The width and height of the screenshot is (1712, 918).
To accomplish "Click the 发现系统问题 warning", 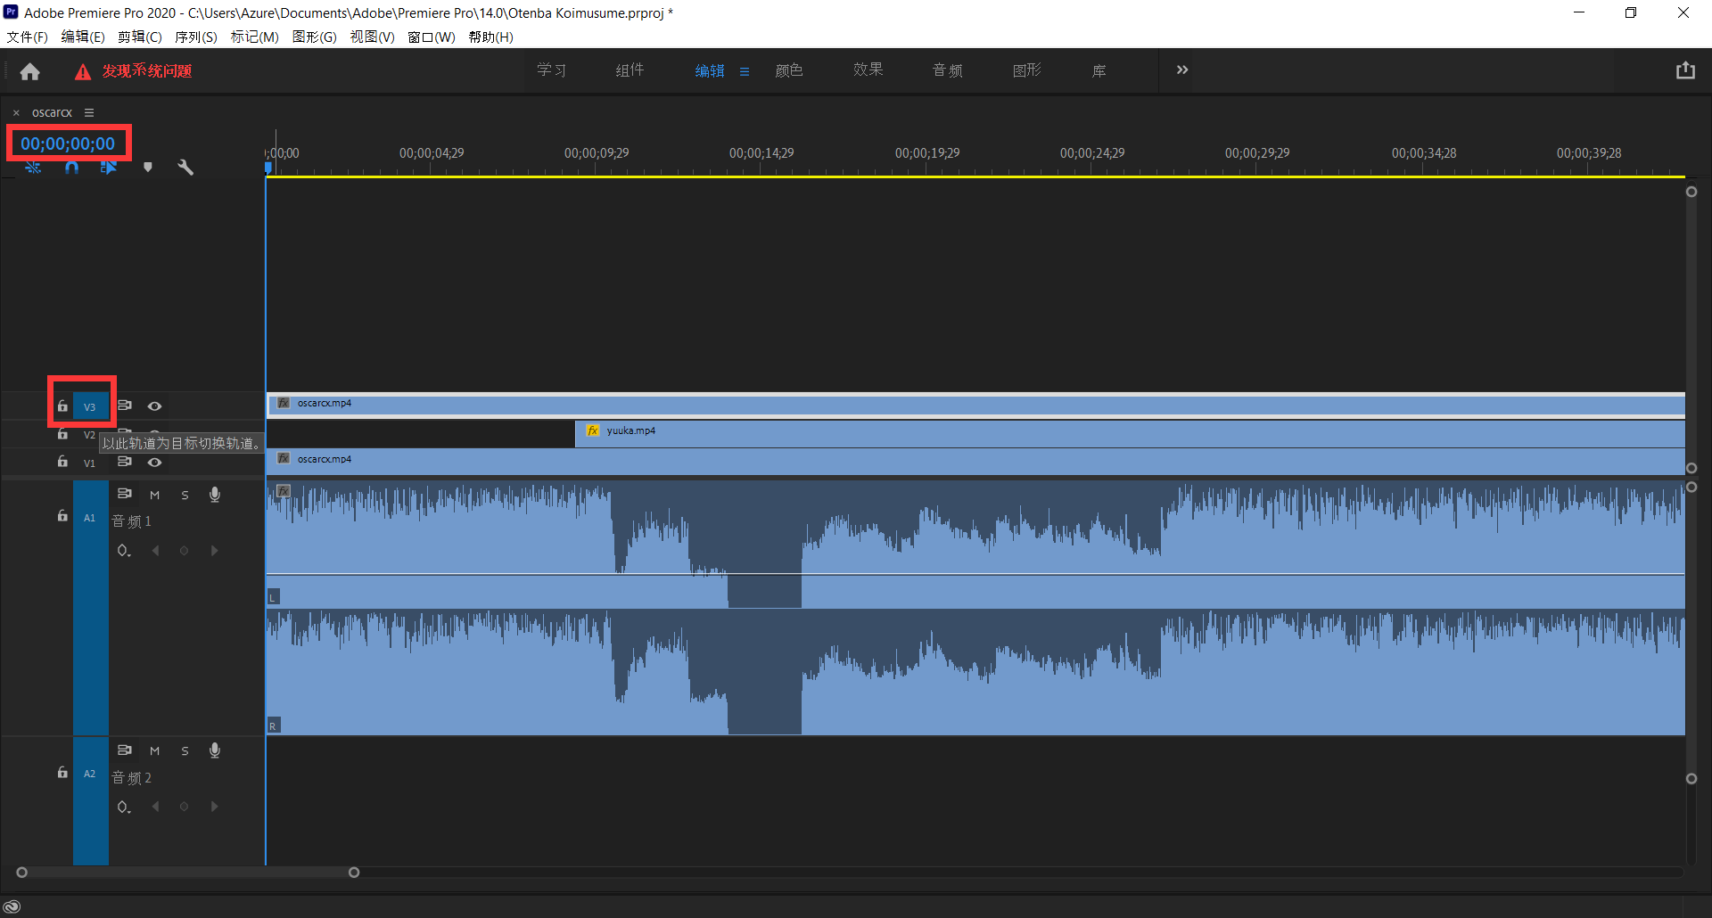I will (146, 71).
